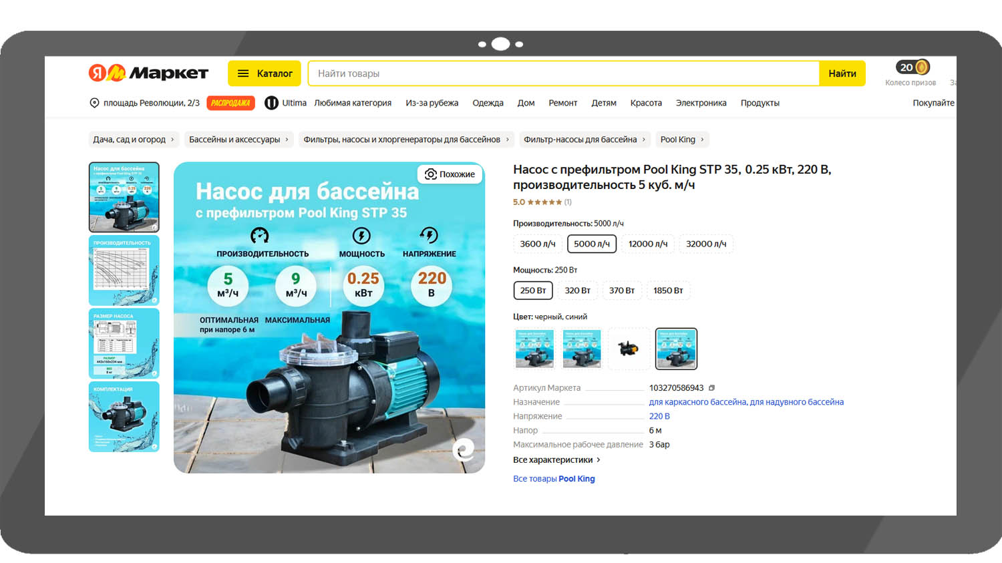Select second color variant swatch

[582, 349]
